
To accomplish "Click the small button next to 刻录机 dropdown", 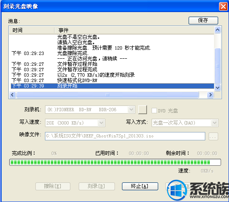I will (142, 110).
